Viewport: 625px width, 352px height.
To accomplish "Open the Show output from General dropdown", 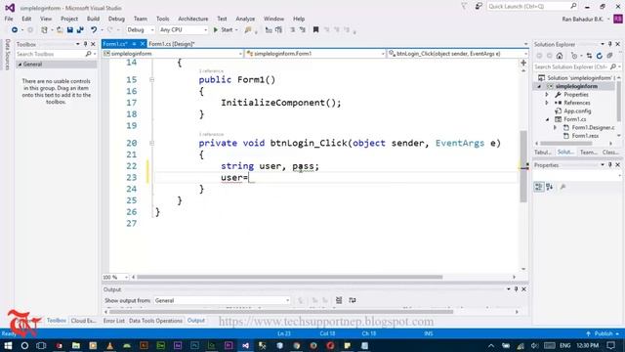I will pyautogui.click(x=222, y=300).
